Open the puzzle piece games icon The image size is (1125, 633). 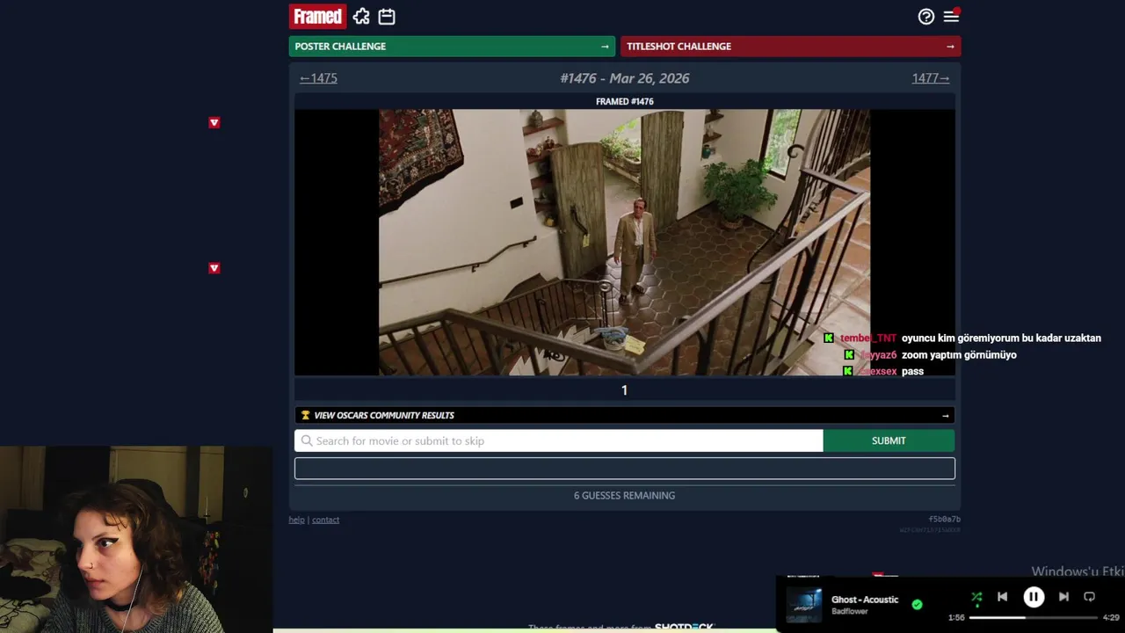[x=361, y=17]
